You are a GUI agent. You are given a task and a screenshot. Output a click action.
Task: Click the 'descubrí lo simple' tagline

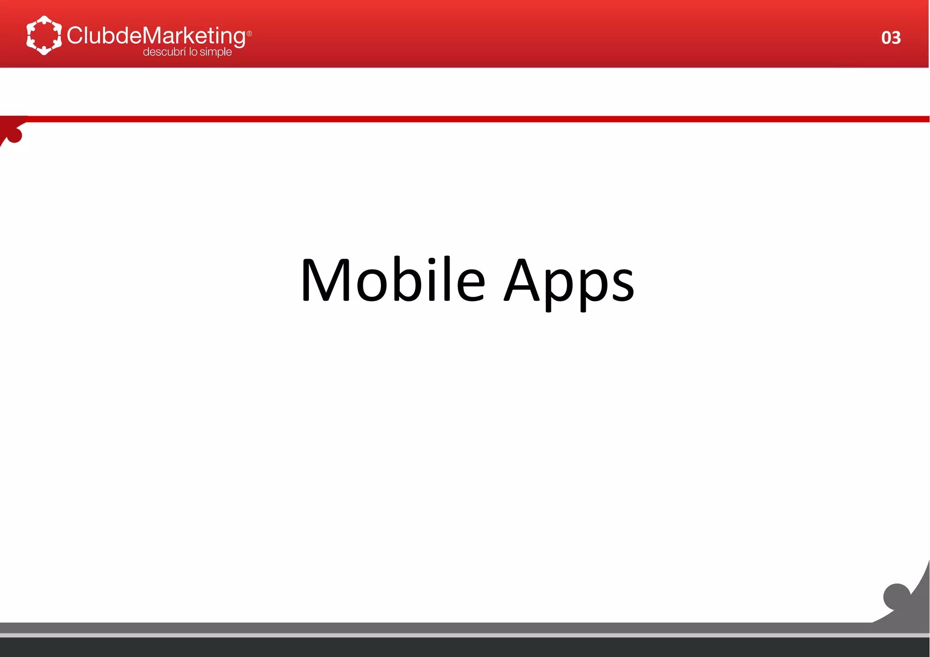[x=187, y=52]
